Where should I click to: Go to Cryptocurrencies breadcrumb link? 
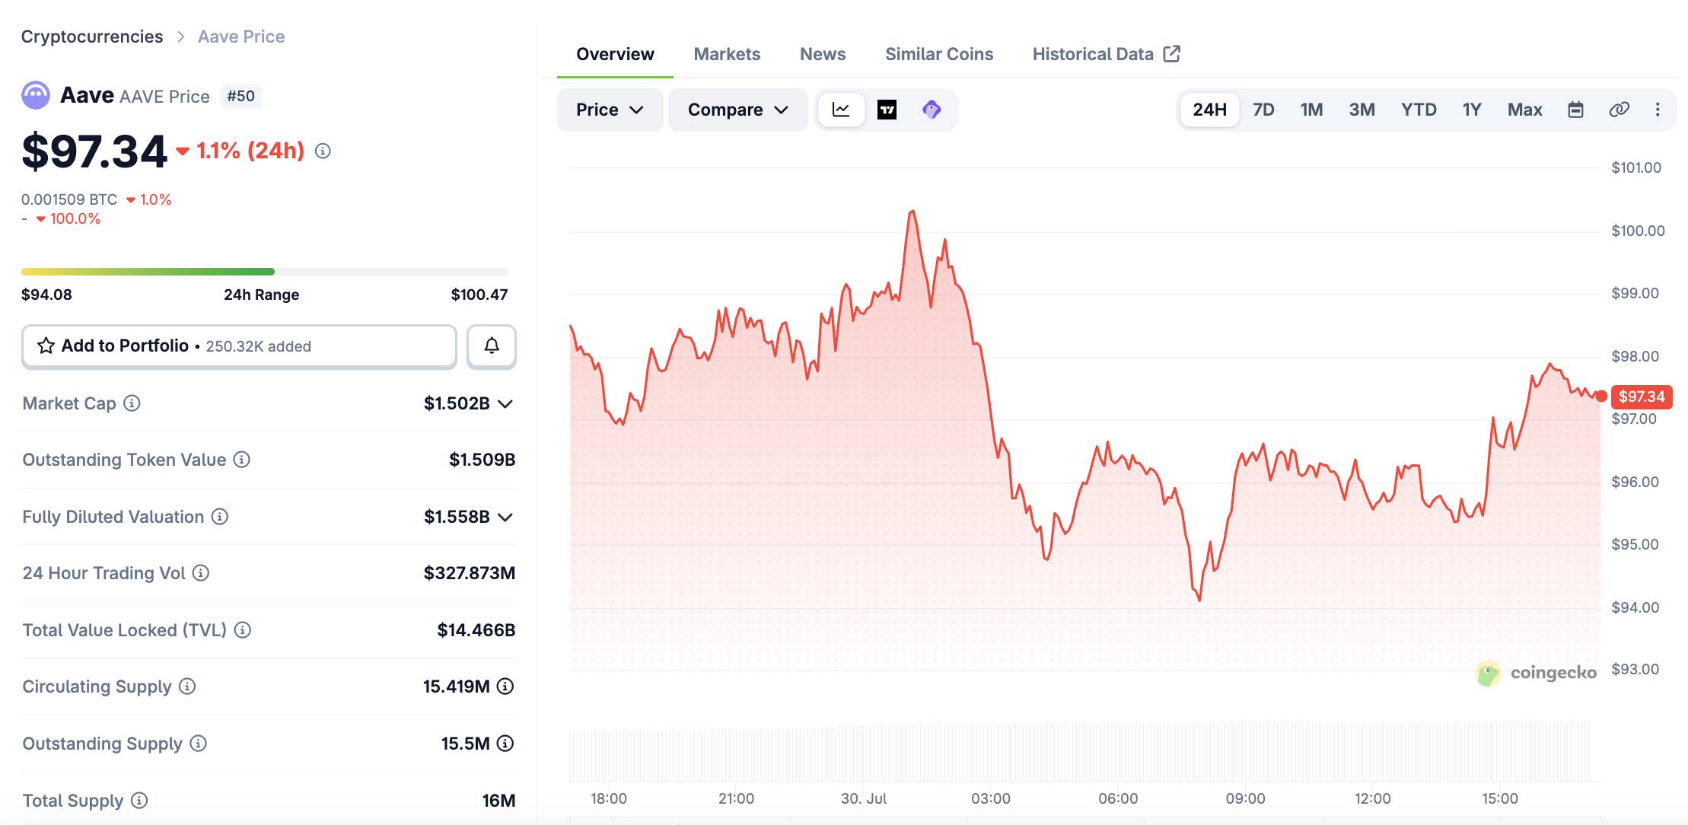click(x=92, y=37)
